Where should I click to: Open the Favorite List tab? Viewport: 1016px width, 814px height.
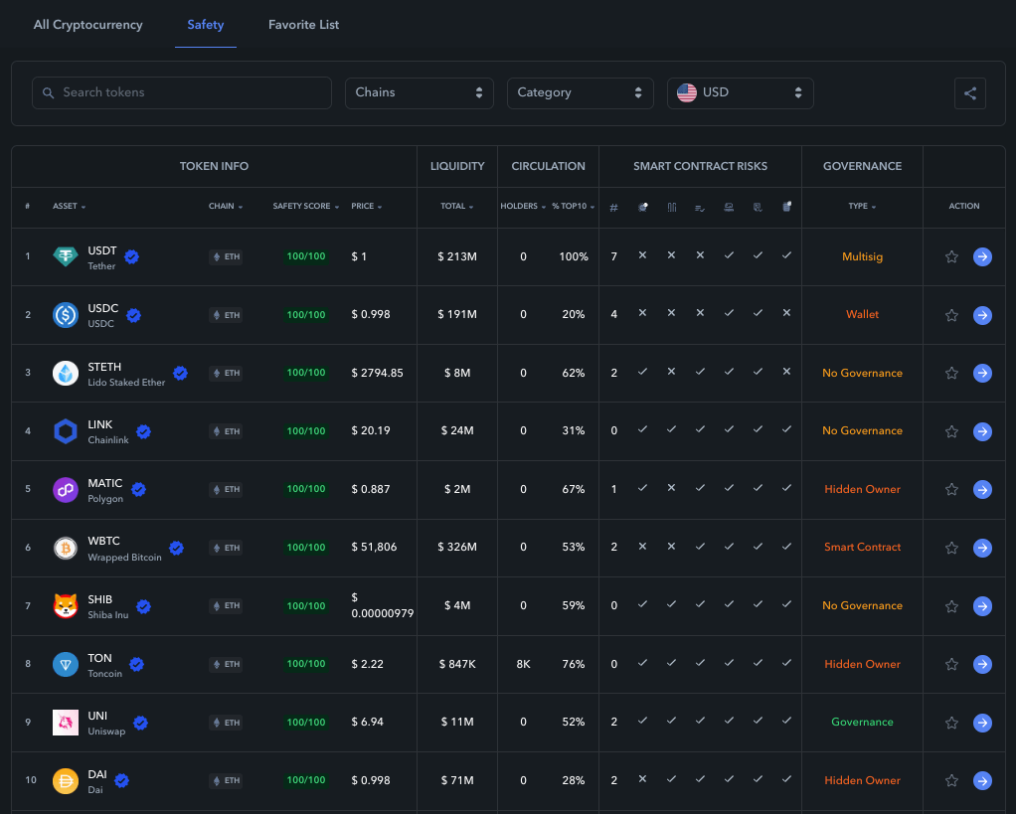(x=303, y=25)
